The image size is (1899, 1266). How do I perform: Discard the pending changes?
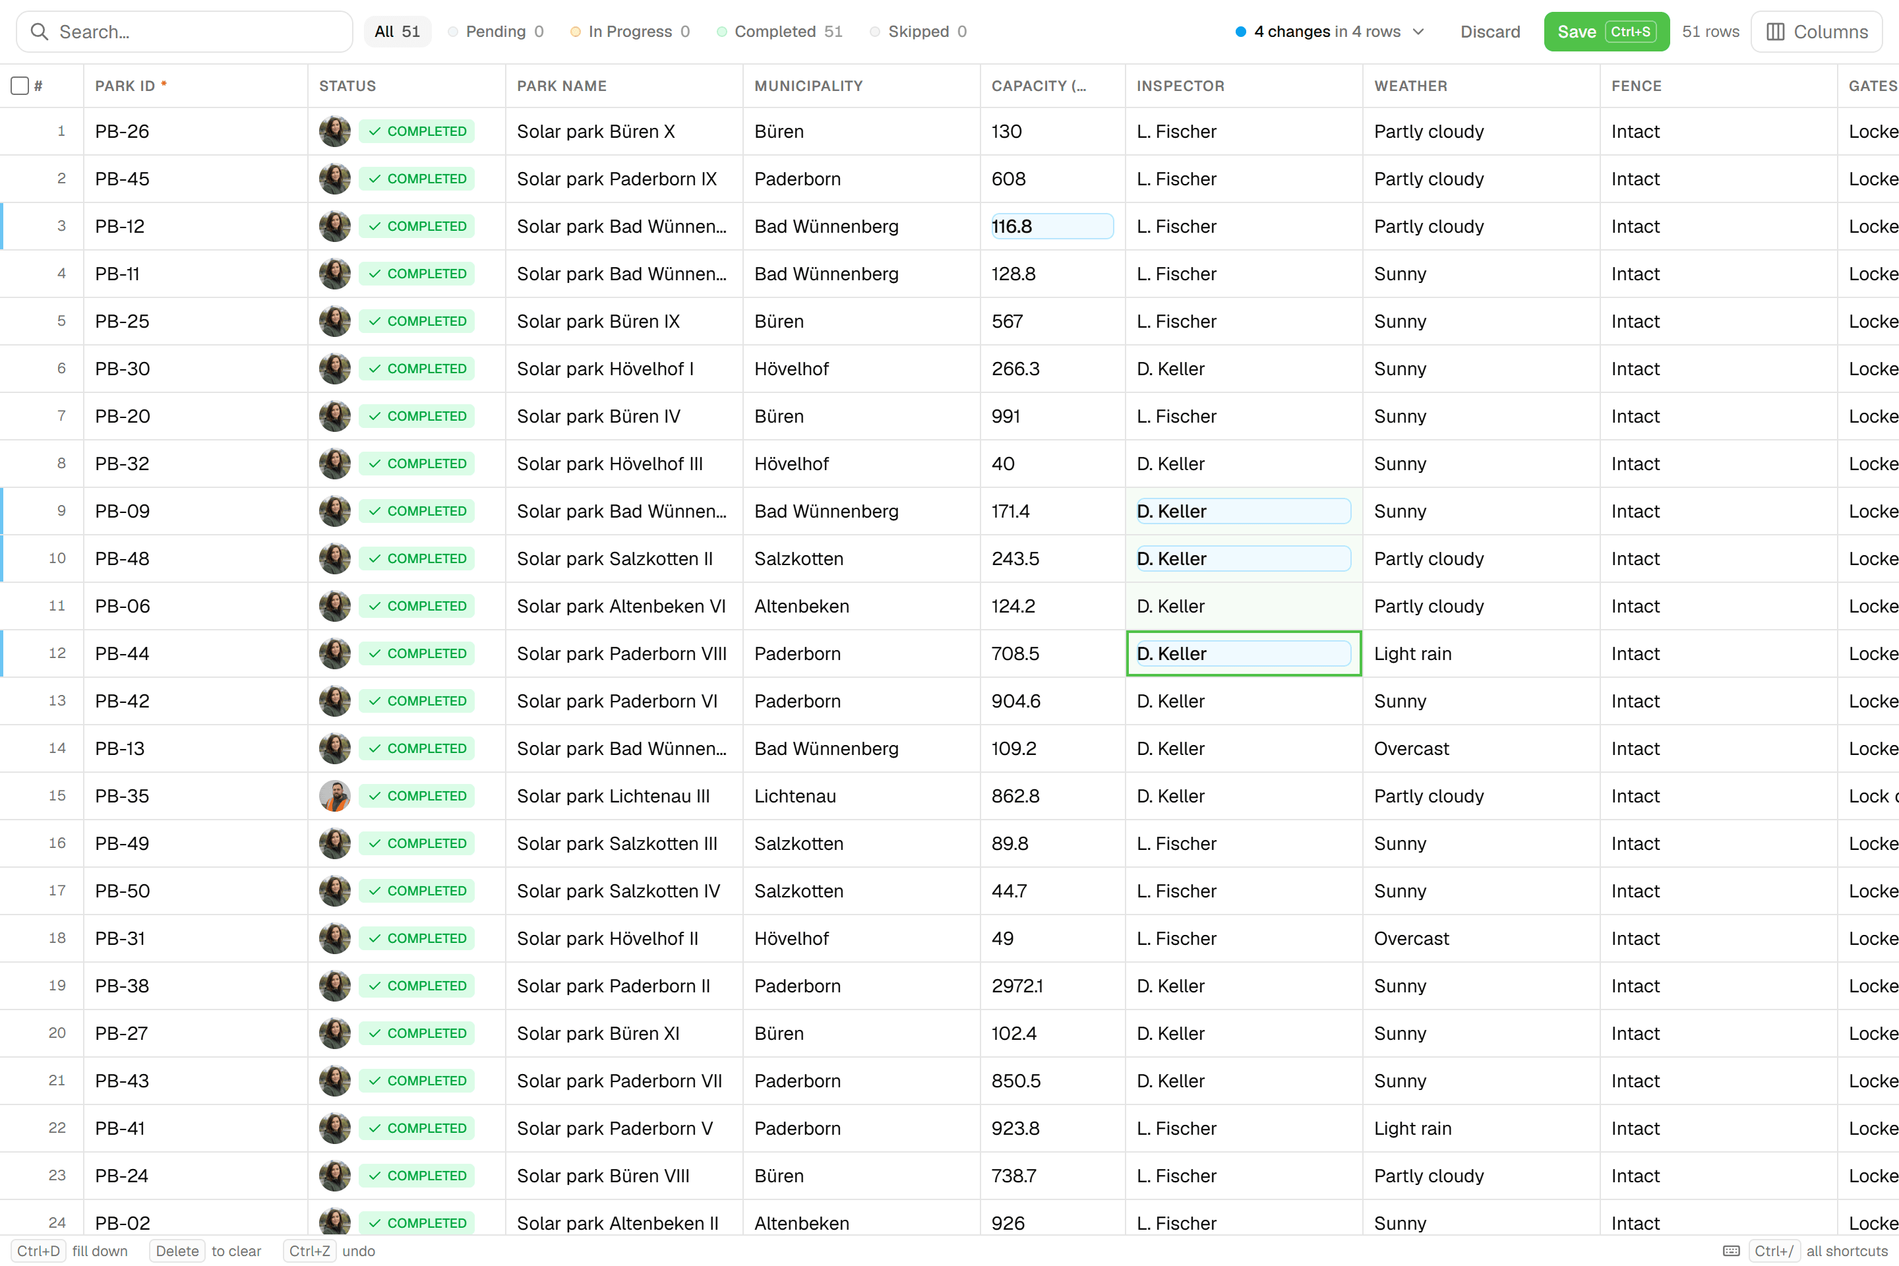(1490, 32)
